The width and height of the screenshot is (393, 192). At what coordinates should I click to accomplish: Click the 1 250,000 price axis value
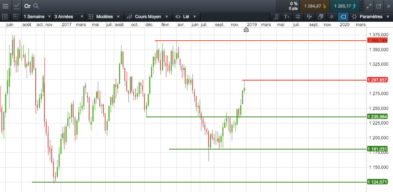point(379,108)
